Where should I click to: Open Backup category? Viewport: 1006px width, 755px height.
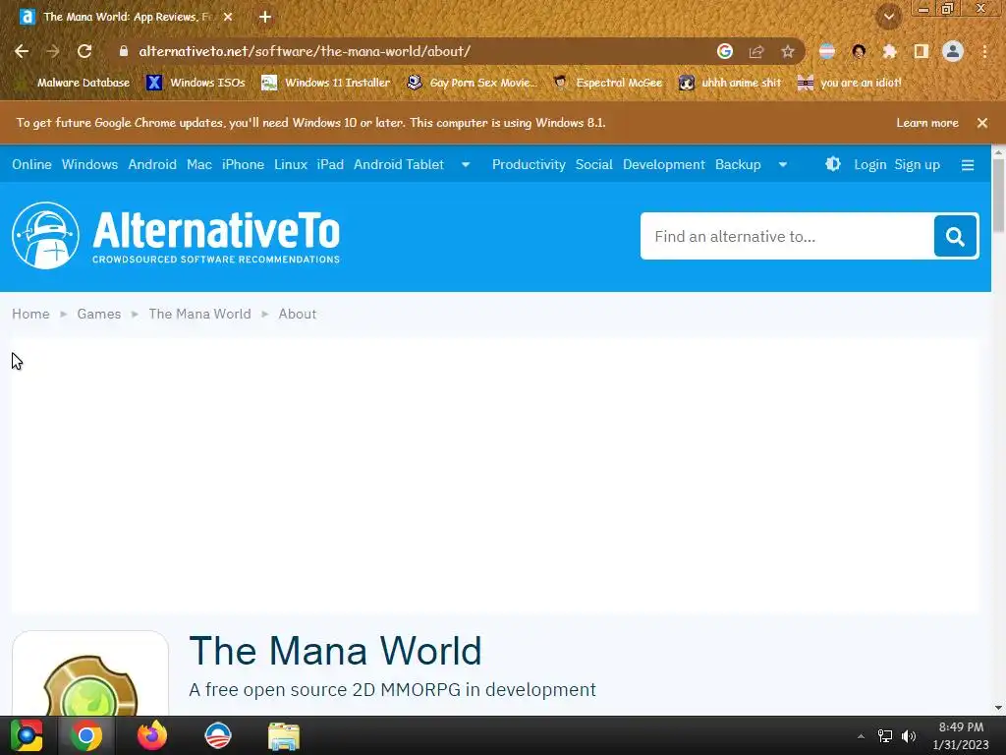tap(738, 164)
